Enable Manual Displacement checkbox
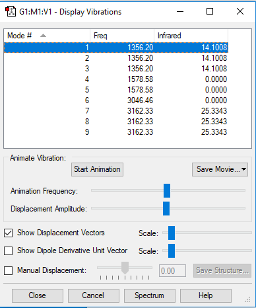Viewport: 256px width, 308px height. (9, 270)
